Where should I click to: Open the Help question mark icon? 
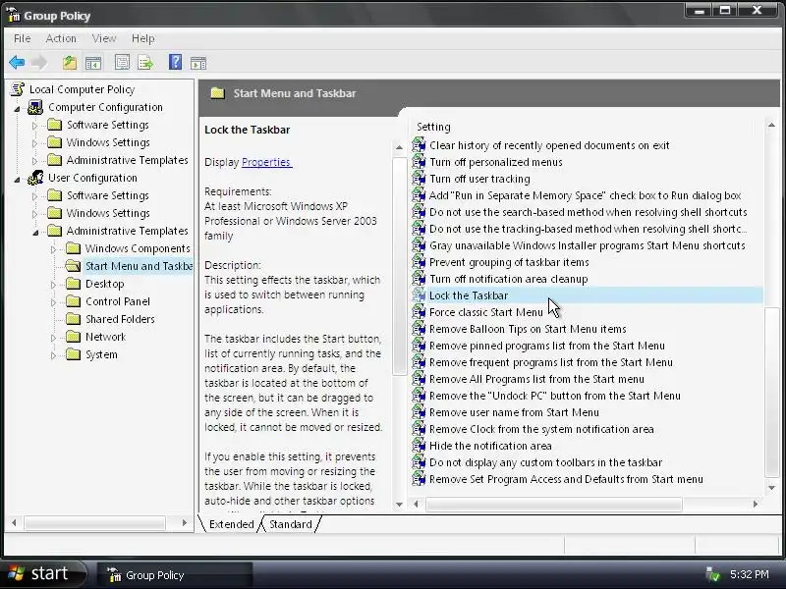click(176, 62)
